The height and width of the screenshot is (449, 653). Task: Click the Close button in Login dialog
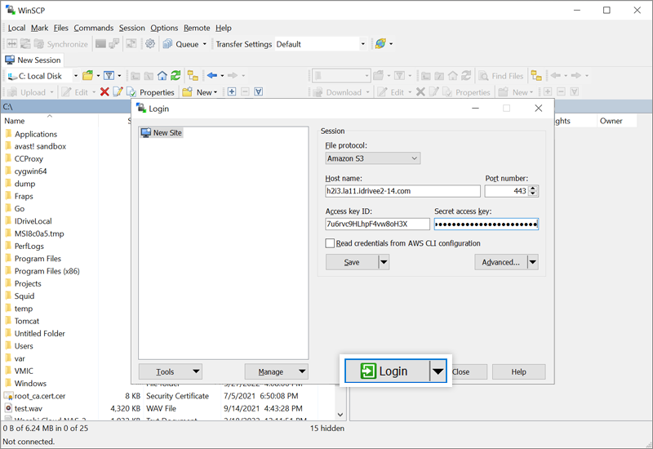(467, 372)
